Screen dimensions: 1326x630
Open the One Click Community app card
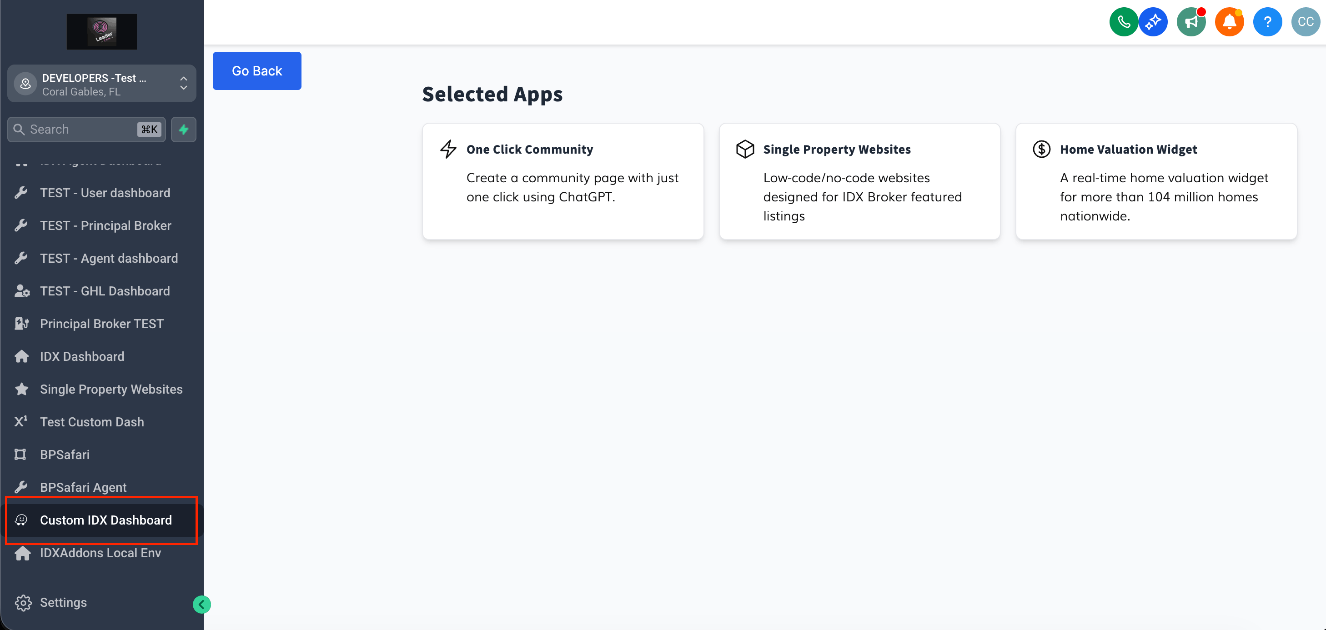coord(563,180)
